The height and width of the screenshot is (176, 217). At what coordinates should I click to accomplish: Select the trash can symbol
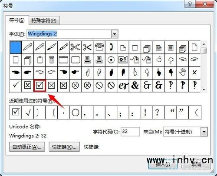(x=51, y=60)
